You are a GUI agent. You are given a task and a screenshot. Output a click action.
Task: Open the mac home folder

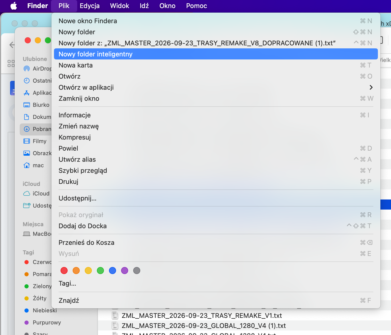coord(36,165)
